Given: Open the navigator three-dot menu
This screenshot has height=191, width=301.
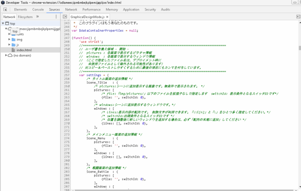Looking at the screenshot, I should 56,16.
